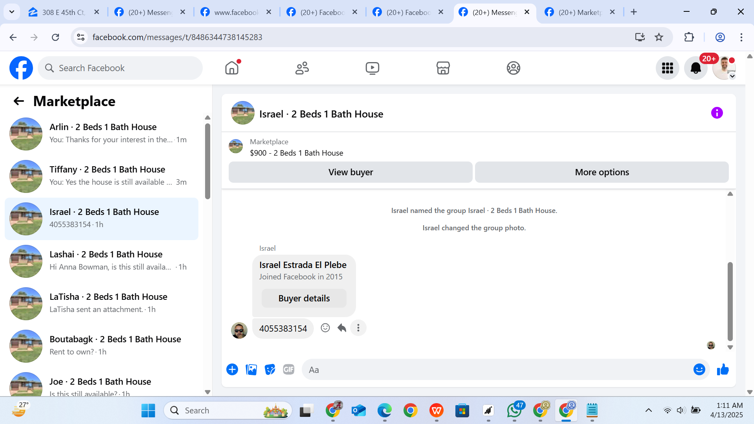Open Arlin's 2 Beds 1 Bath conversation

click(x=101, y=134)
